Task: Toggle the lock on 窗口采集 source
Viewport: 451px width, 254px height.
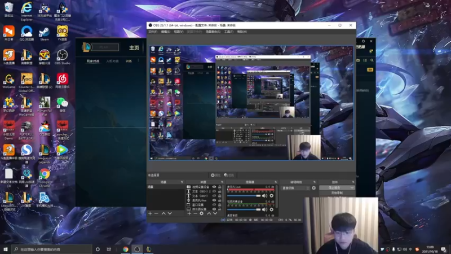Action: 220,204
